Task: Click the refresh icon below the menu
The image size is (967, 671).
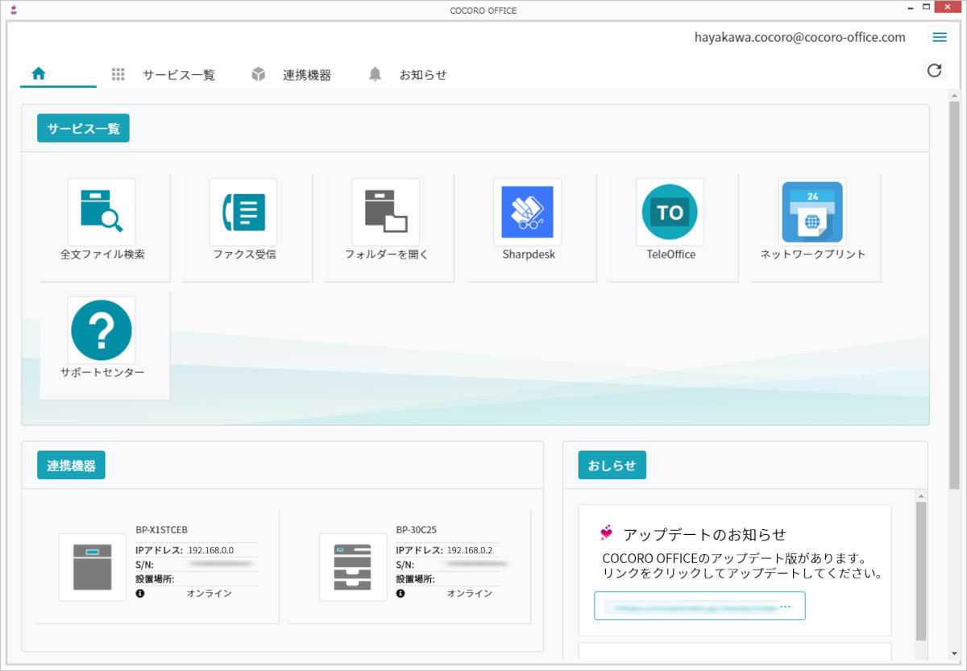Action: click(934, 70)
